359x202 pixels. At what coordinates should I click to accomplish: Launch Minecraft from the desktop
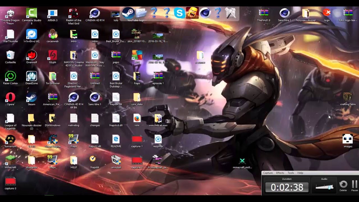point(10,160)
